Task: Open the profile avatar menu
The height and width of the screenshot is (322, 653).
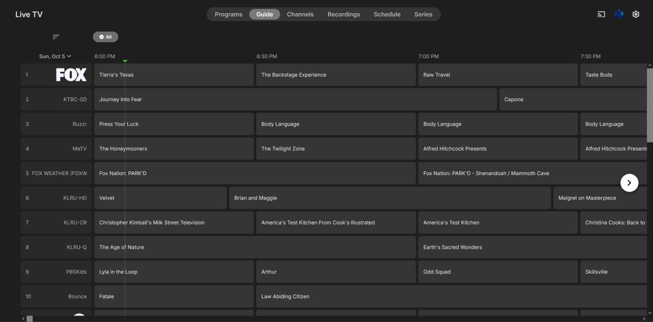Action: [619, 14]
